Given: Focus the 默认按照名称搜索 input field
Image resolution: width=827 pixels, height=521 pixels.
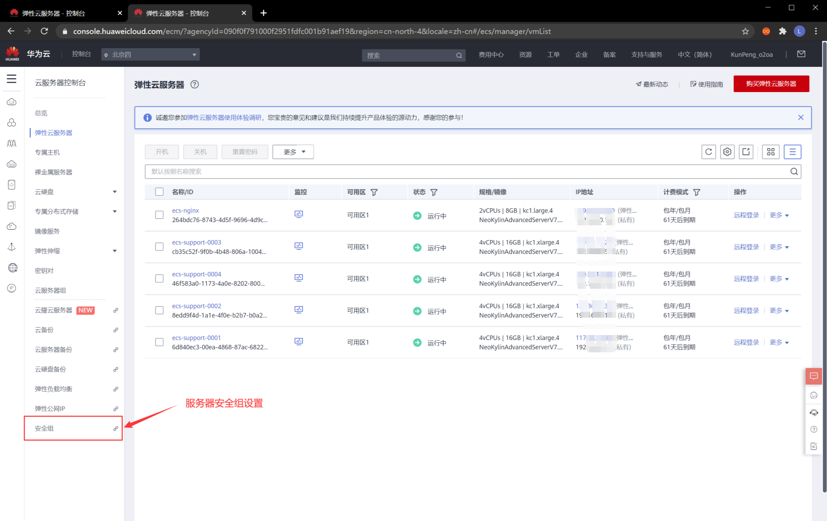Looking at the screenshot, I should 473,171.
